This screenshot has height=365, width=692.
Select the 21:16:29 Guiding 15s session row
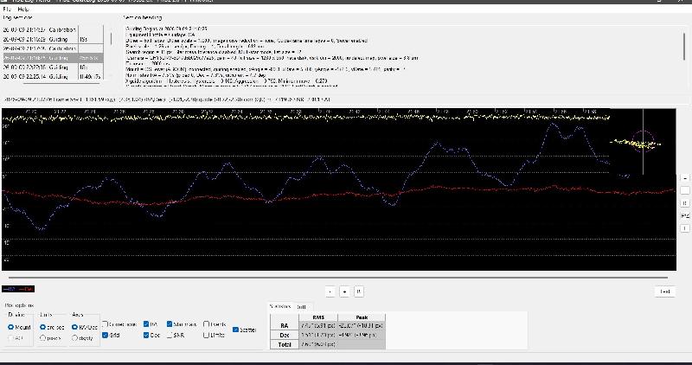pyautogui.click(x=53, y=39)
